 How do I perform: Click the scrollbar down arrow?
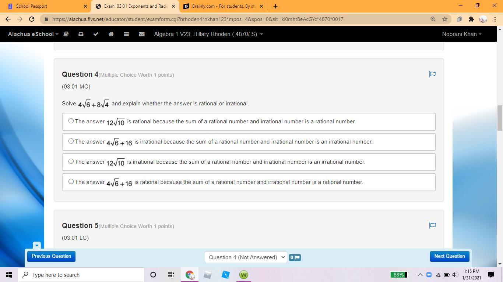click(500, 264)
